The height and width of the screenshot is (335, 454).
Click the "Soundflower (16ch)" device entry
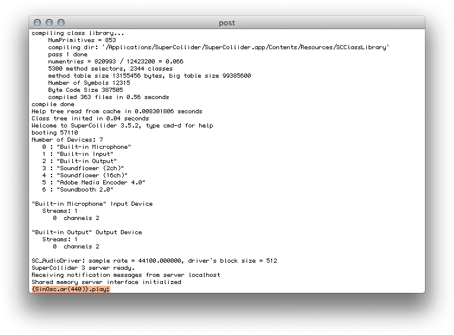click(92, 176)
